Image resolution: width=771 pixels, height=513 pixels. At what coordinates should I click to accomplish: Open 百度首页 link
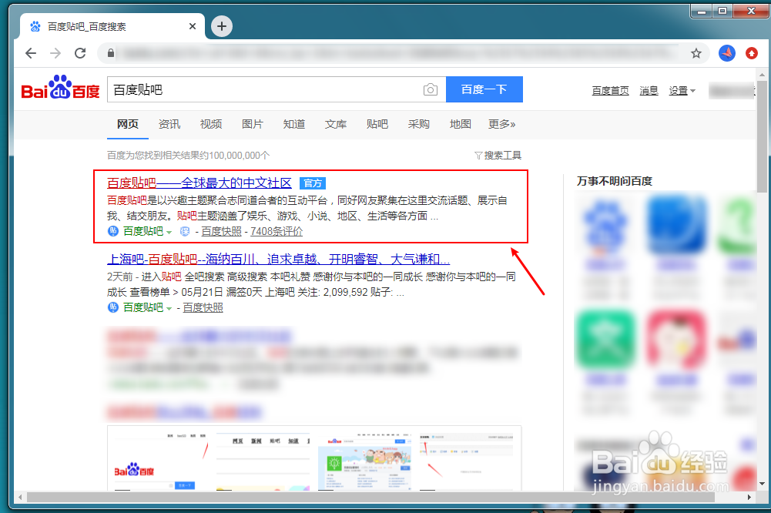610,90
